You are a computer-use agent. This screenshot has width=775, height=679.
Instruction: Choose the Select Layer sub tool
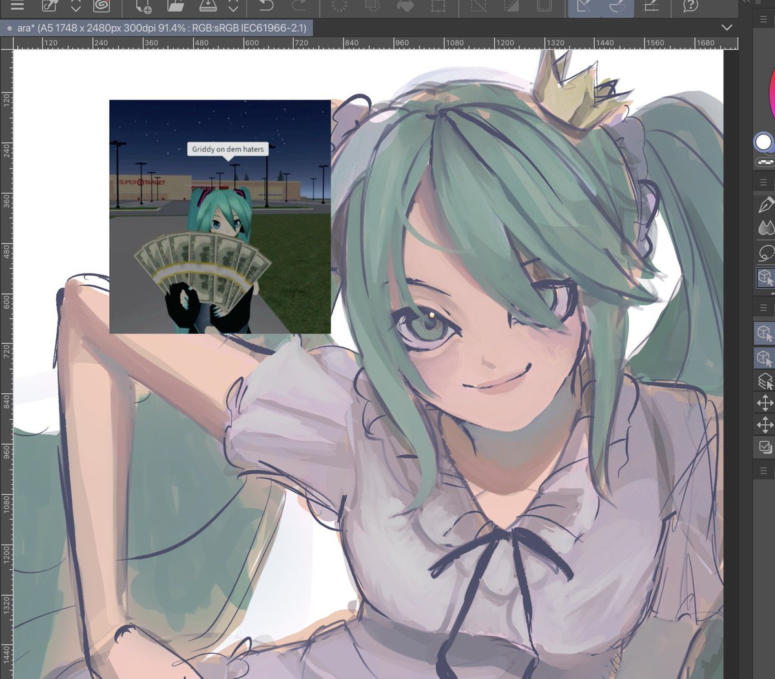click(765, 381)
